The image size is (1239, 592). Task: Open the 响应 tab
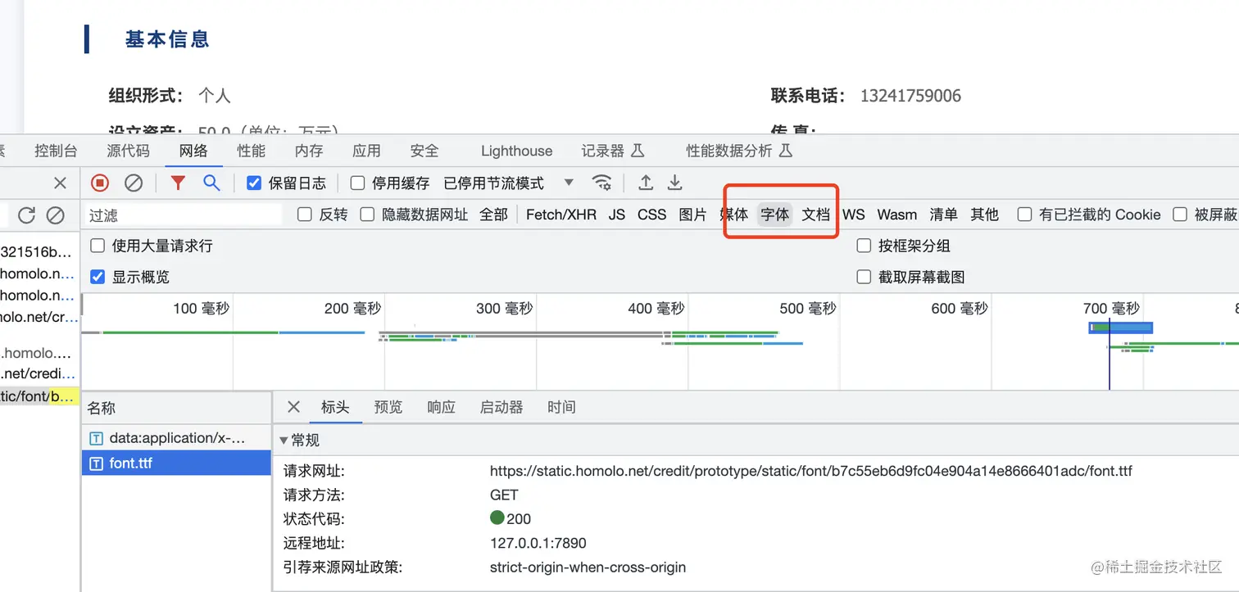click(442, 407)
